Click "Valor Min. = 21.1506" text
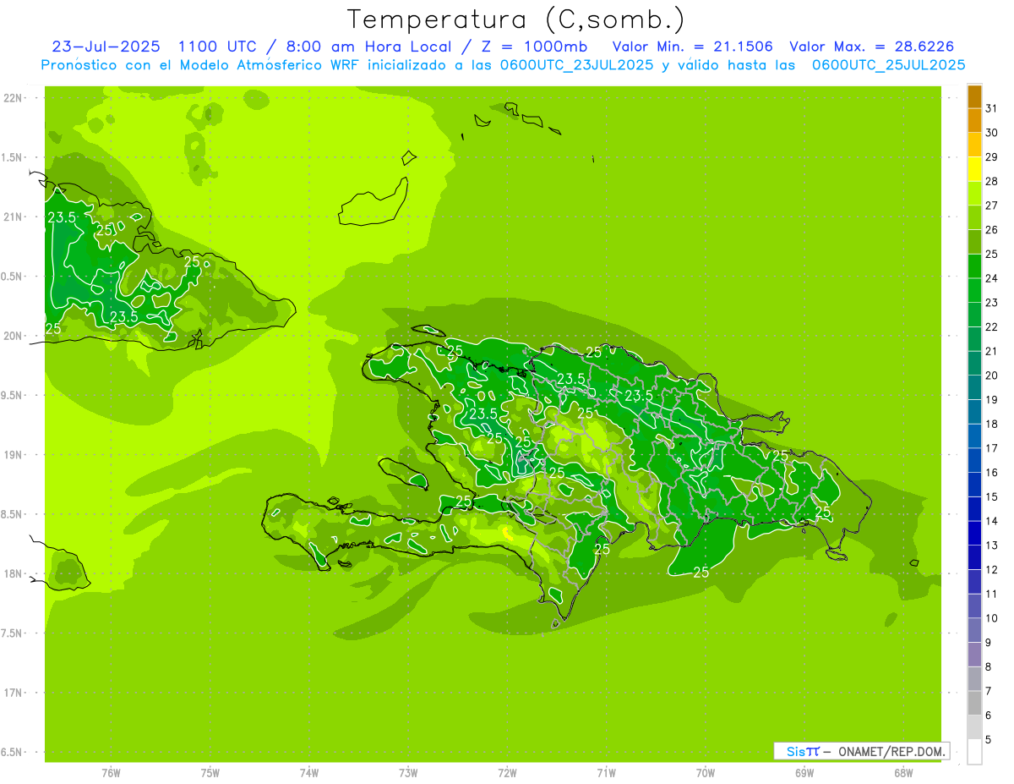The image size is (1014, 784). (x=693, y=47)
